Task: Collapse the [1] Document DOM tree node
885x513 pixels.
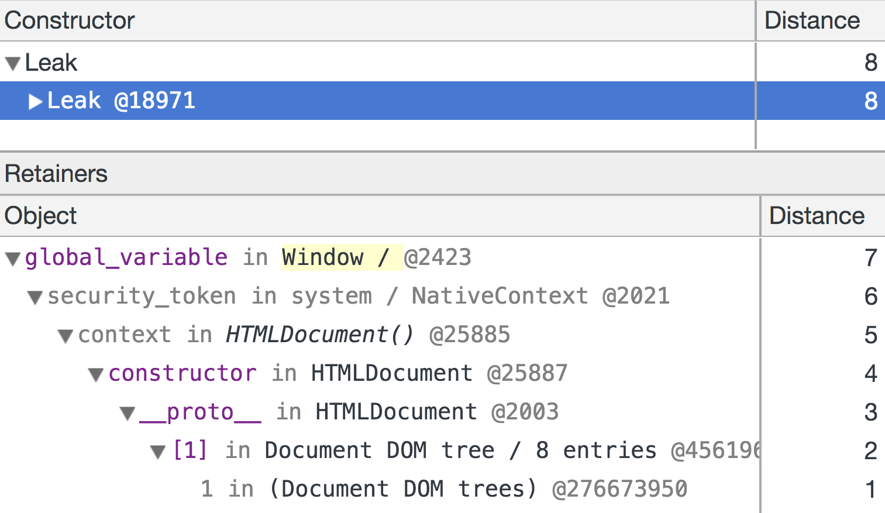Action: coord(157,452)
